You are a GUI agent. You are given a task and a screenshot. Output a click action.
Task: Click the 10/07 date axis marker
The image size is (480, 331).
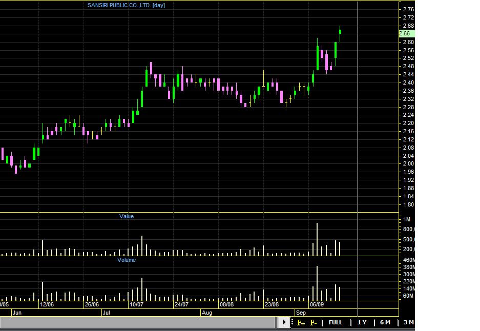(136, 304)
